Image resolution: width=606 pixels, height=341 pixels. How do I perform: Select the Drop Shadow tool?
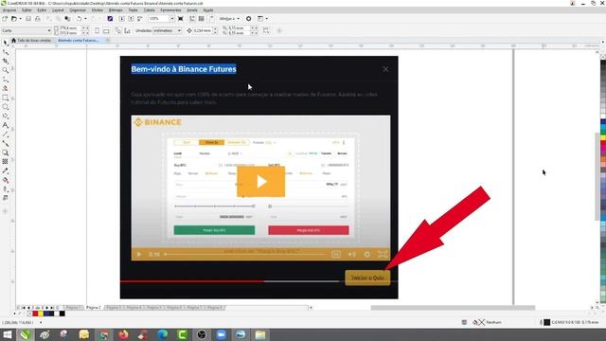pyautogui.click(x=6, y=153)
